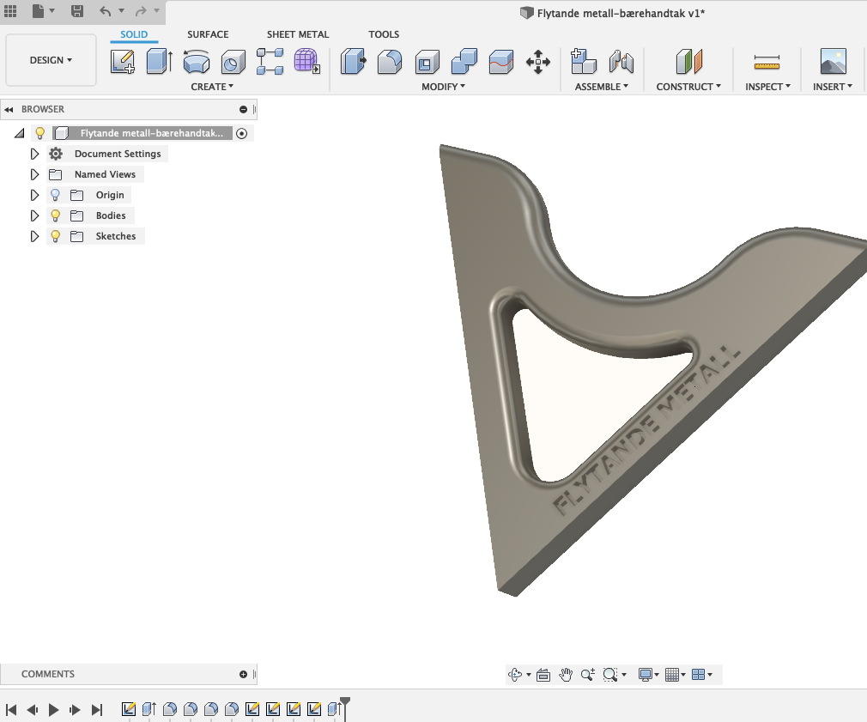The height and width of the screenshot is (722, 867).
Task: Expand Document Settings node
Action: (x=34, y=154)
